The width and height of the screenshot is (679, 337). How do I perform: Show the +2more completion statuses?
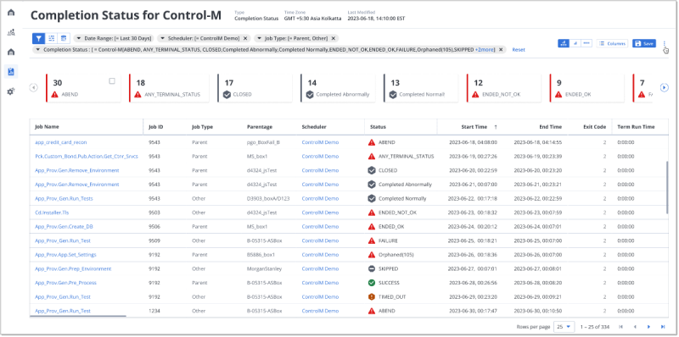(x=485, y=50)
